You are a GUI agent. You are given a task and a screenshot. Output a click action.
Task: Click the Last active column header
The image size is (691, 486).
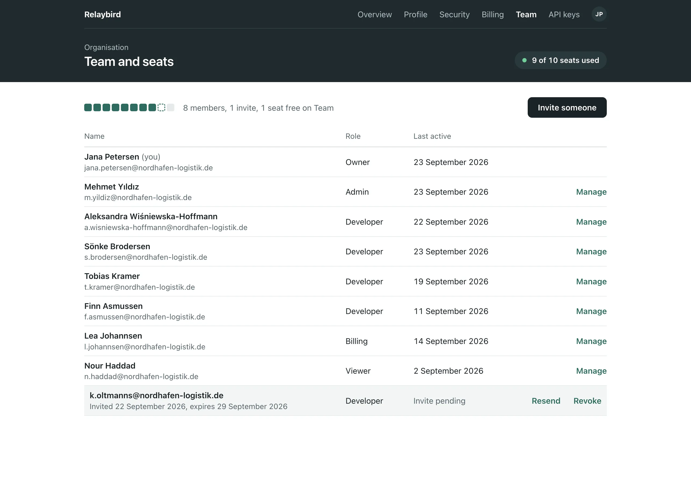(432, 136)
